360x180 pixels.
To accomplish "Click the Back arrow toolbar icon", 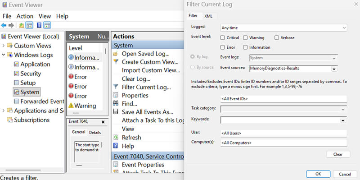I will pos(4,25).
